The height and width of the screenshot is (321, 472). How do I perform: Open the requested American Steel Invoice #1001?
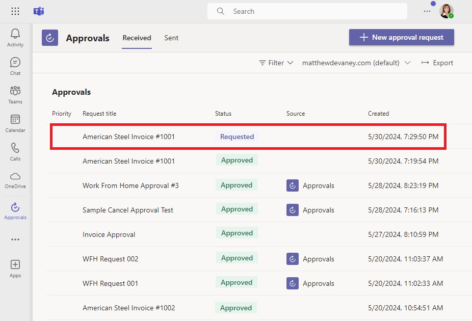tap(248, 136)
